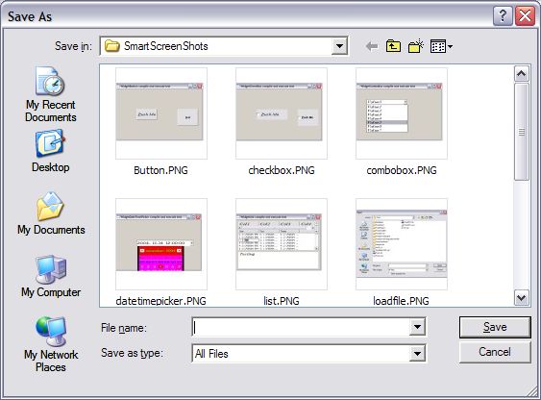Go back to the last folder visited
The height and width of the screenshot is (400, 541).
point(372,46)
